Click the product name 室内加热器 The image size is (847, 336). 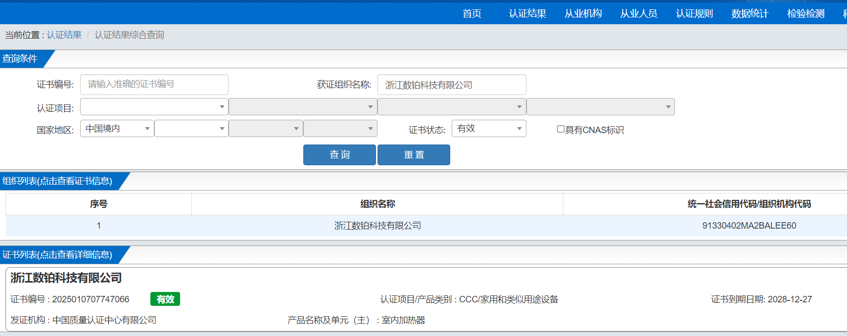[403, 320]
